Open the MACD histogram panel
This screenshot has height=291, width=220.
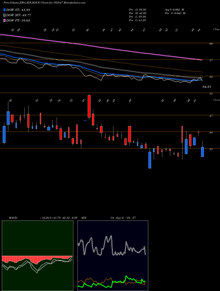37,256
